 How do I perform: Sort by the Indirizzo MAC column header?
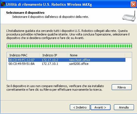(x=23, y=55)
